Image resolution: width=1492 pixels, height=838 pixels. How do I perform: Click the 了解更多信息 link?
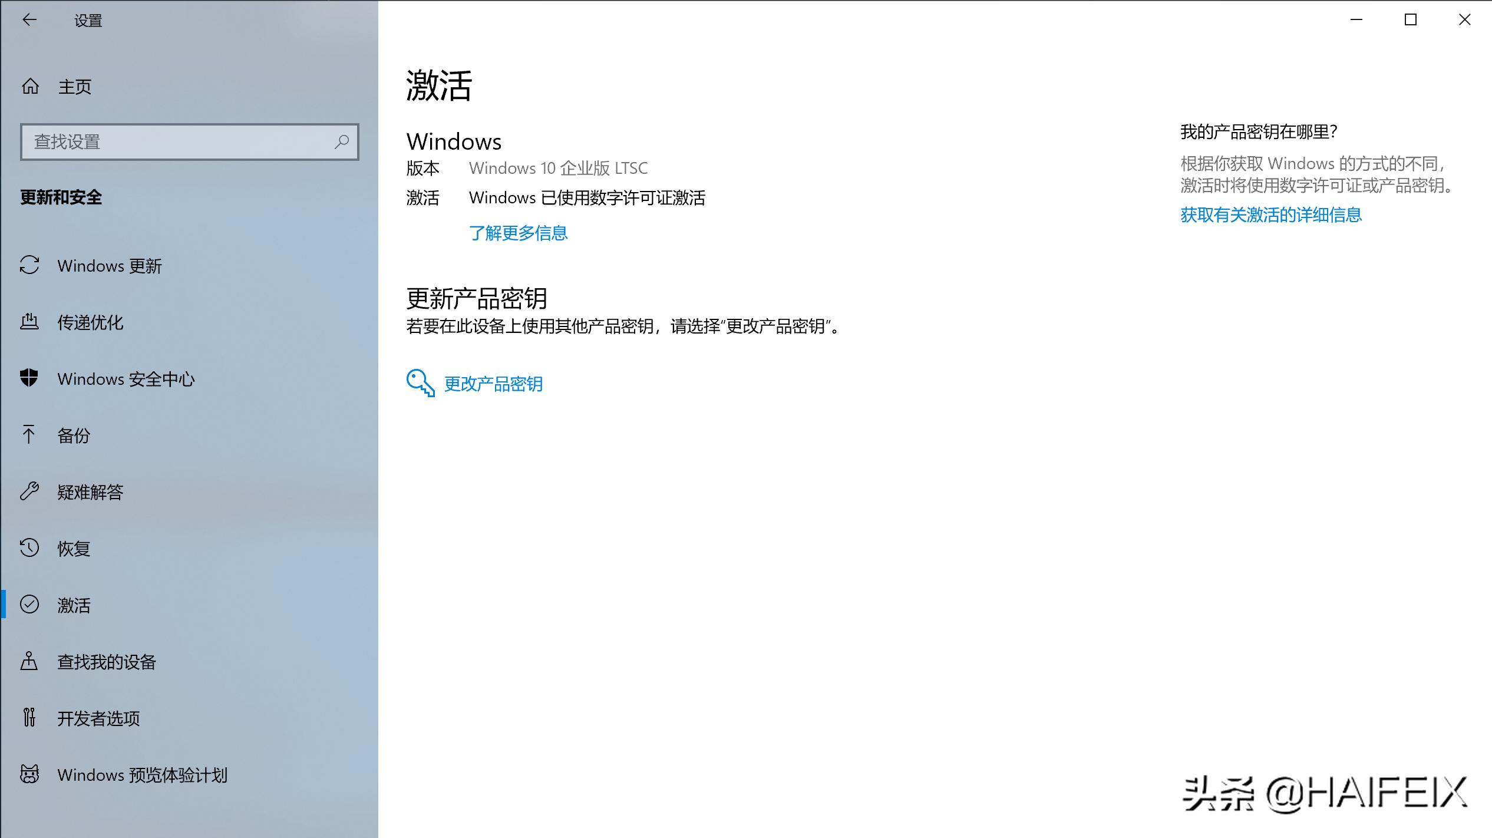coord(519,233)
